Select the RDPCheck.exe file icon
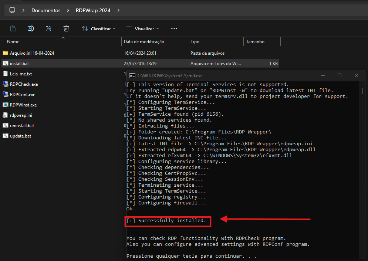 [6, 84]
